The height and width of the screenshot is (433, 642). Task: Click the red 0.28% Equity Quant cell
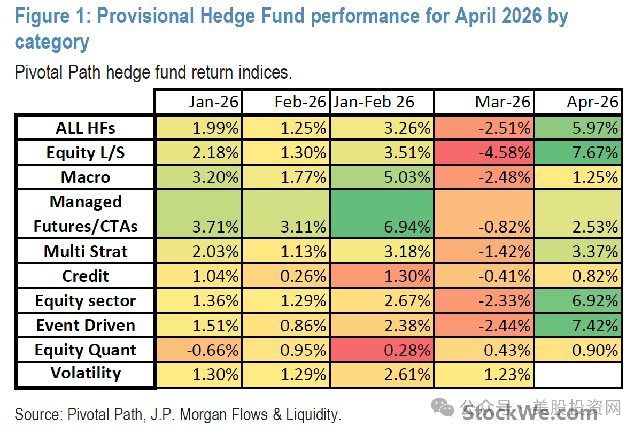click(x=381, y=350)
